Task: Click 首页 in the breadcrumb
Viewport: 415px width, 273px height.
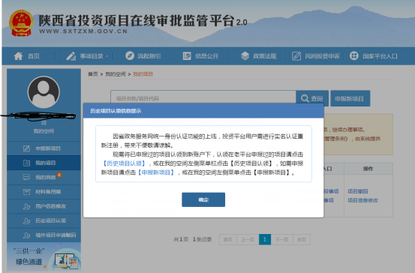Action: coord(93,74)
